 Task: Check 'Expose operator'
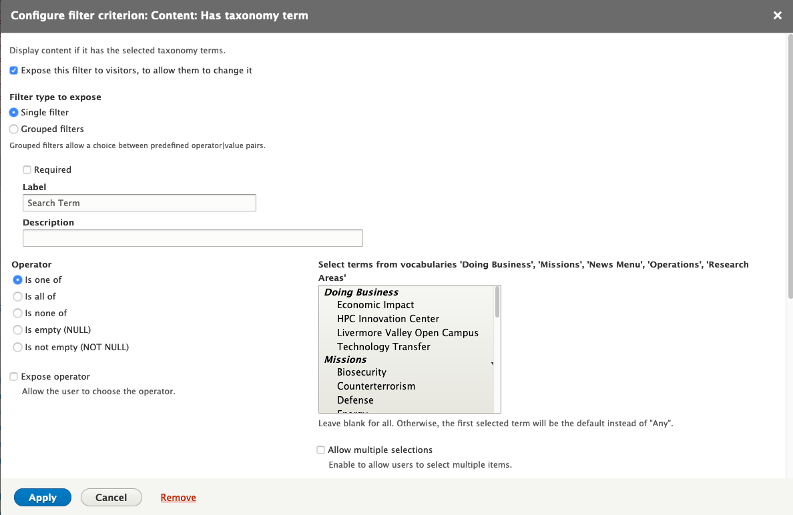13,376
